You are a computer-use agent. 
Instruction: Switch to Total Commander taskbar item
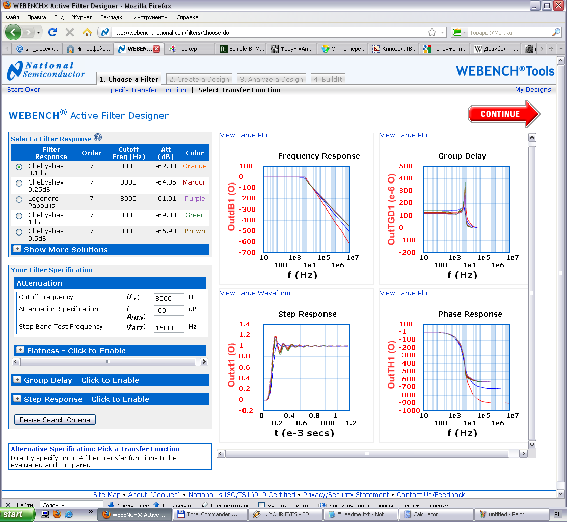click(210, 514)
